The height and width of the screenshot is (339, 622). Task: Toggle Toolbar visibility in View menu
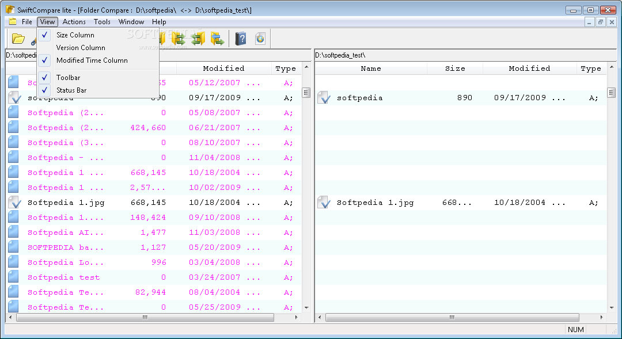tap(98, 77)
